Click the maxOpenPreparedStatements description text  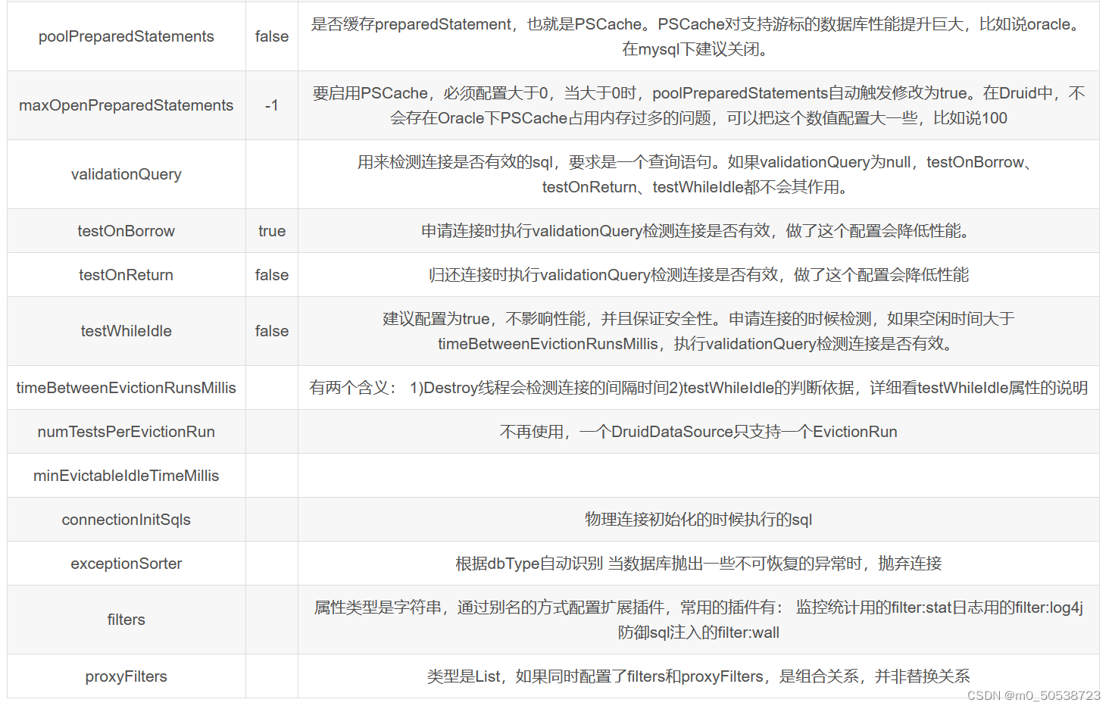click(698, 105)
